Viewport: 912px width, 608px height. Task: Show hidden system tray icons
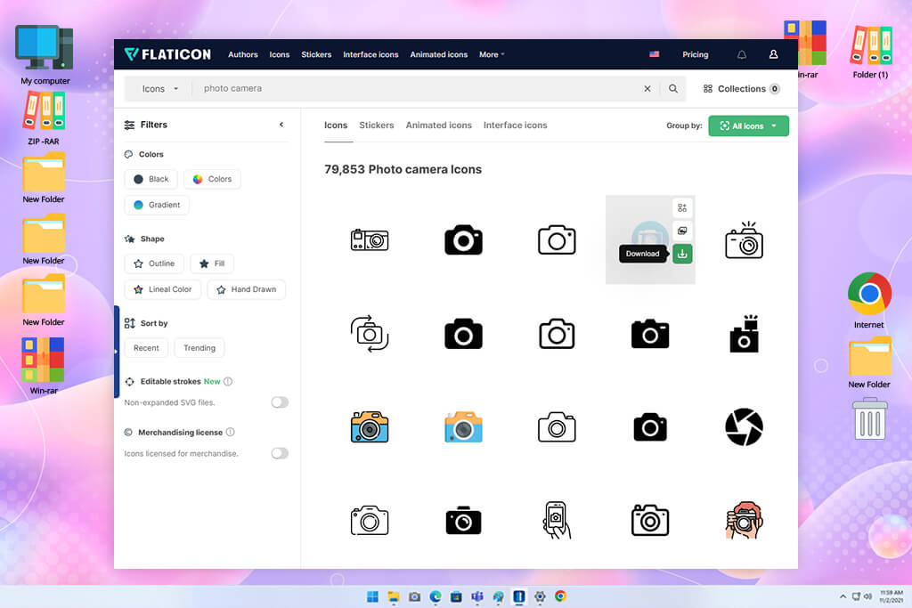(x=843, y=596)
